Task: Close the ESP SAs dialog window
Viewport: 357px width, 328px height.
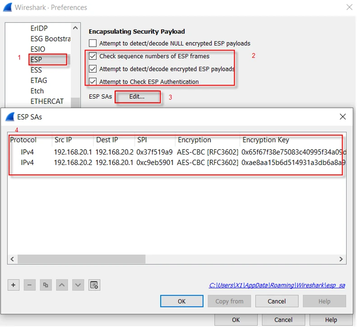Action: (x=343, y=117)
